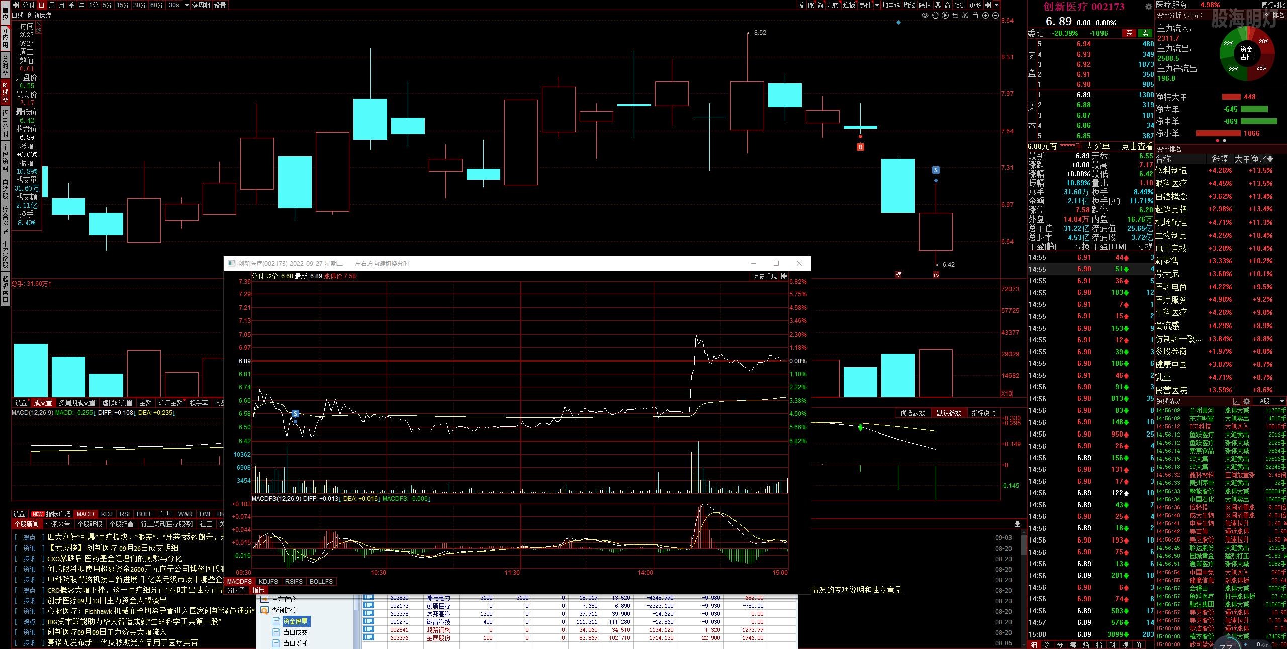Click the red B marker on K-line
The image size is (1287, 649).
click(860, 147)
